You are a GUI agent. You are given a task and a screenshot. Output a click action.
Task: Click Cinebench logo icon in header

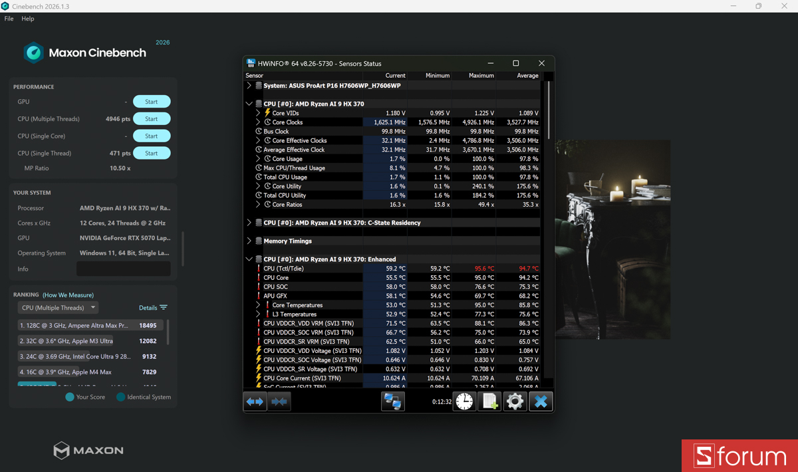click(33, 53)
